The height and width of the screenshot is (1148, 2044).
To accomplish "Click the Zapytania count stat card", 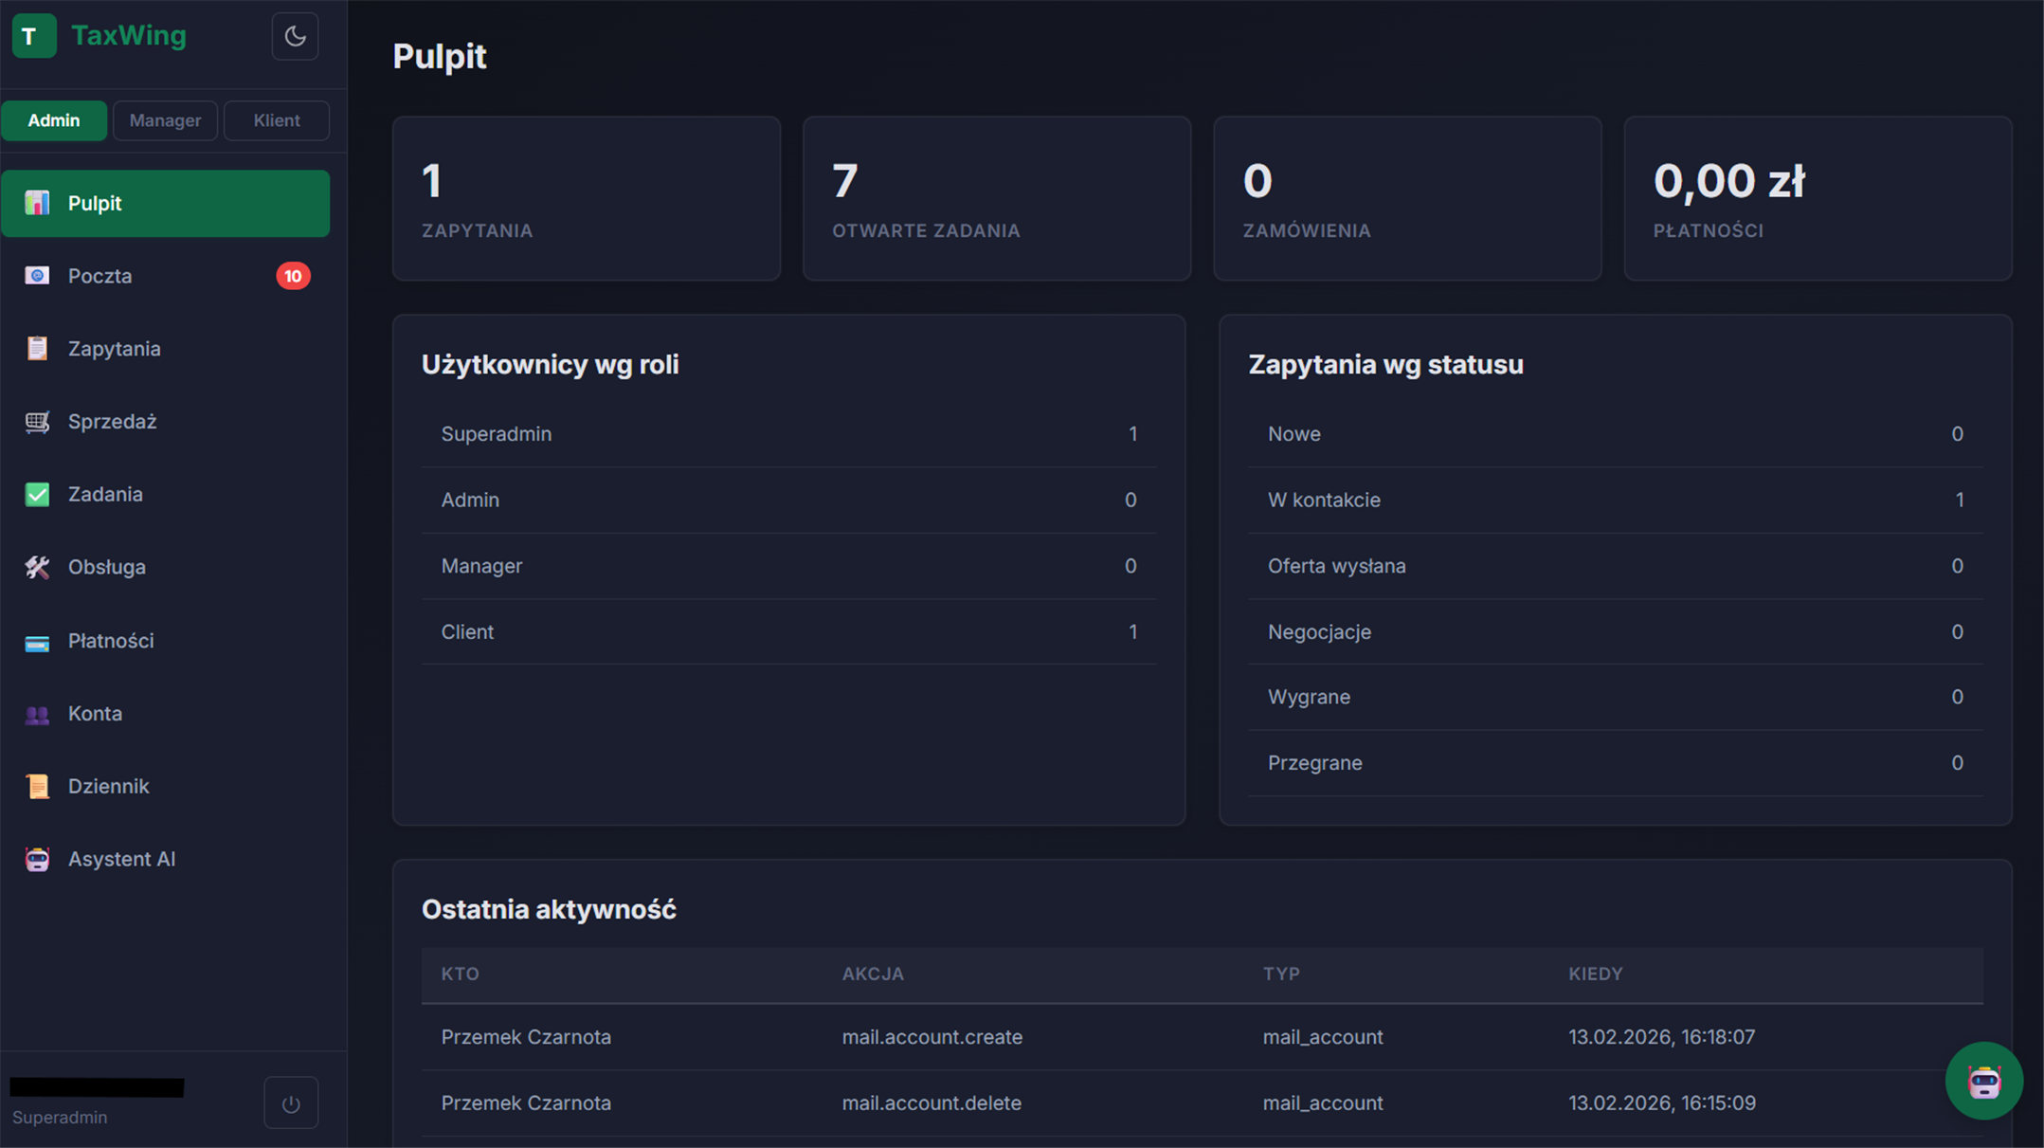I will 586,198.
